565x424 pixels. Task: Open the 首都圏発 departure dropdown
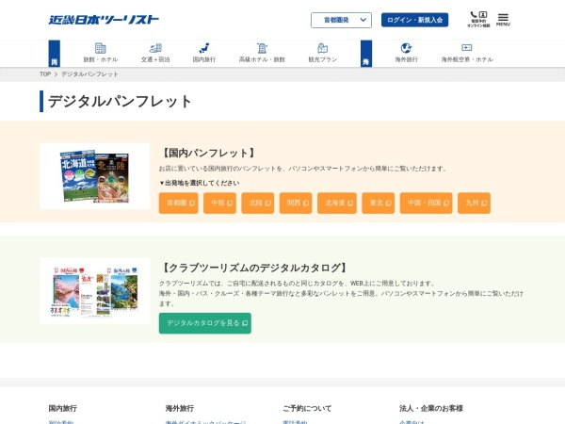point(341,20)
